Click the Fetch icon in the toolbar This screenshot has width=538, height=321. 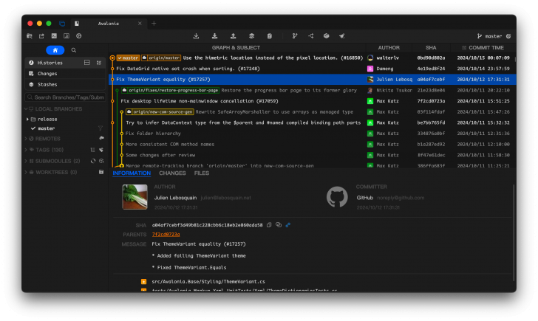196,36
